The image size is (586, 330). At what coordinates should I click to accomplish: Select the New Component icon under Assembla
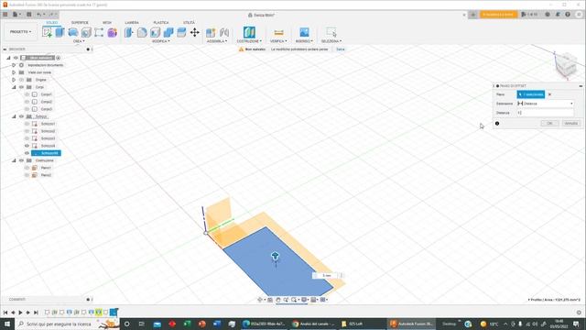[211, 33]
